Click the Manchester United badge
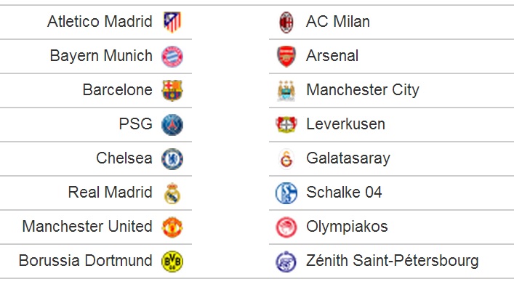 pos(172,227)
